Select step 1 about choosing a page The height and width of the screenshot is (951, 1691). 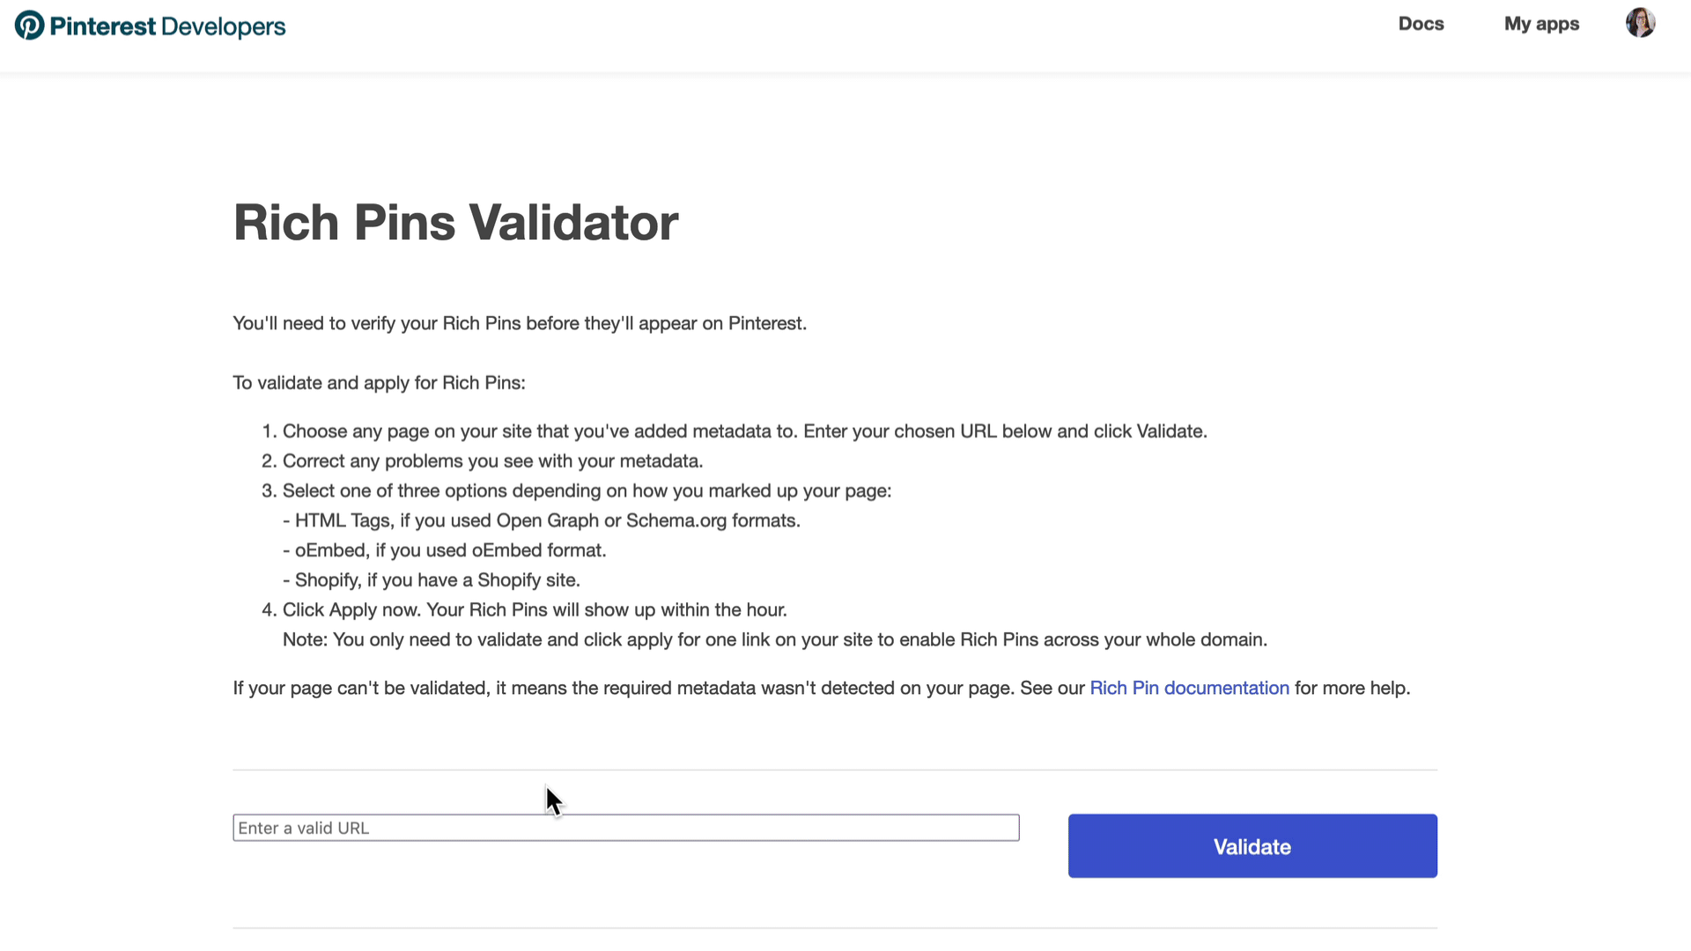735,431
